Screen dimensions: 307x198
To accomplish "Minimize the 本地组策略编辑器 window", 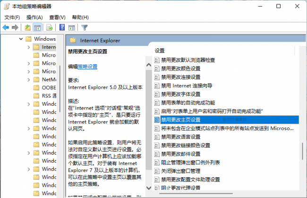I will tap(260, 6).
